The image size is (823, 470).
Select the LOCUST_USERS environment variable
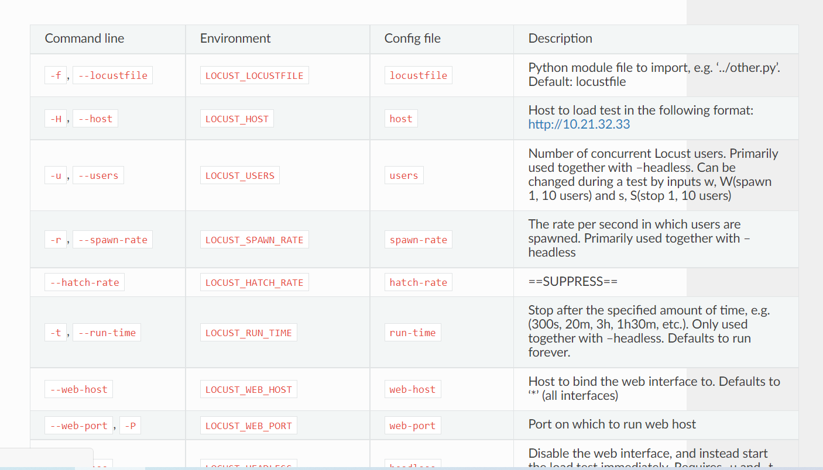(x=240, y=174)
